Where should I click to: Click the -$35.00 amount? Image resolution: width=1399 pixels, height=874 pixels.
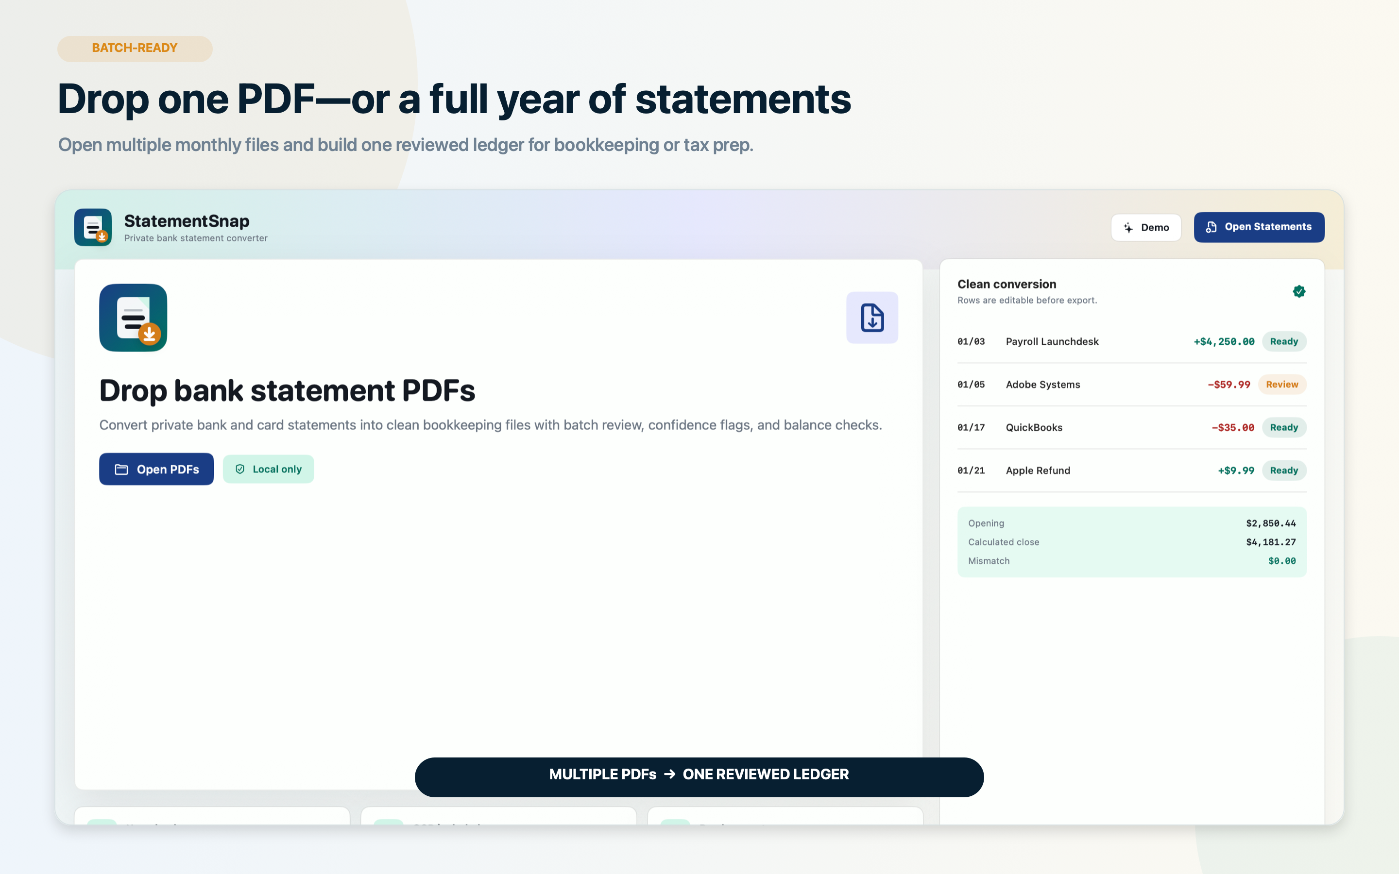[x=1232, y=427]
